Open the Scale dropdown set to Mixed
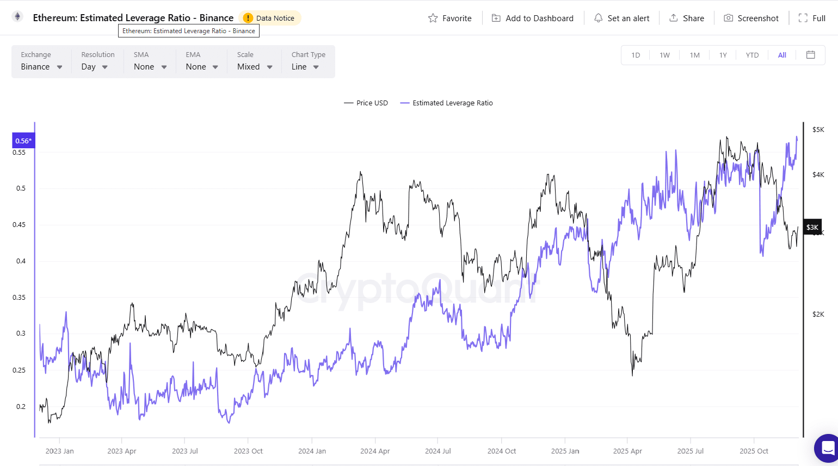Image resolution: width=838 pixels, height=466 pixels. point(254,66)
